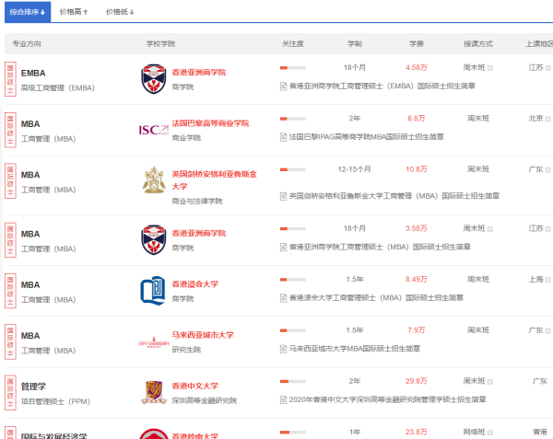The height and width of the screenshot is (439, 553).
Task: Click the 国际硕士 badge on the EMBA row
Action: click(x=10, y=78)
